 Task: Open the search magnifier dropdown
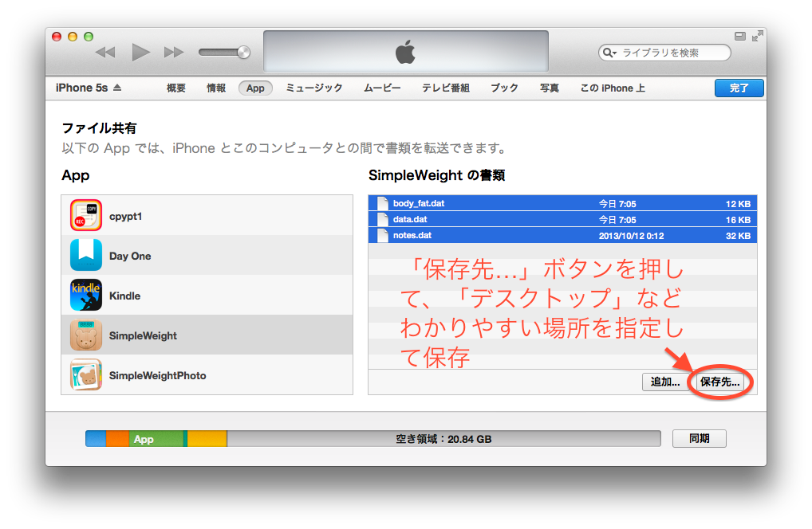(x=610, y=53)
